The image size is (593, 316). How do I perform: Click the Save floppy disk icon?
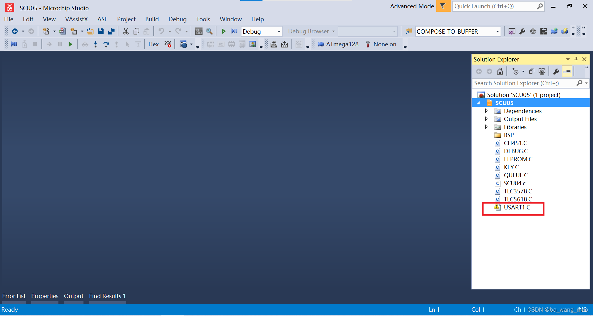(x=101, y=31)
